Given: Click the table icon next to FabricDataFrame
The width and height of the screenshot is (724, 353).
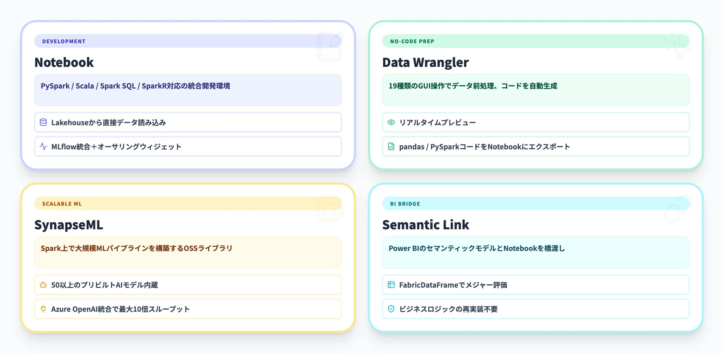Looking at the screenshot, I should (391, 285).
